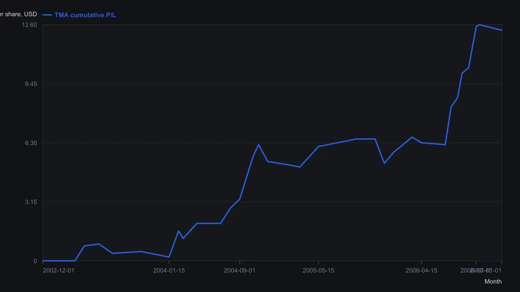Click the 2006-04-15 x-axis date label

(422, 271)
